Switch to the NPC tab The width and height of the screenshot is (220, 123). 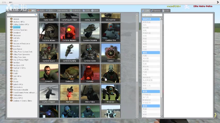32,11
